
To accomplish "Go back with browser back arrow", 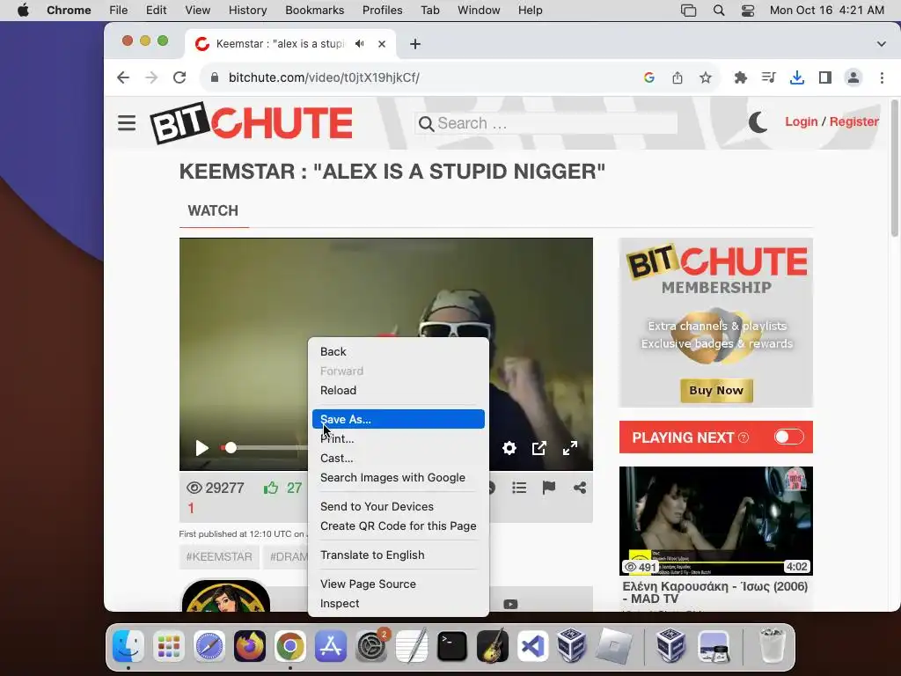I will tap(123, 77).
